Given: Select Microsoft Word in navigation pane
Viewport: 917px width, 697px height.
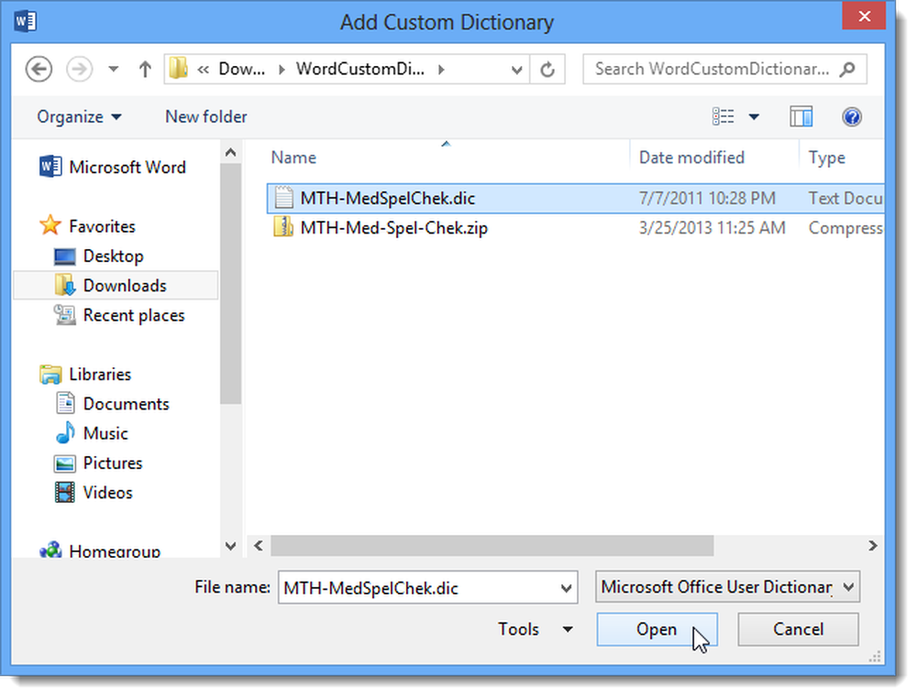Looking at the screenshot, I should [127, 167].
